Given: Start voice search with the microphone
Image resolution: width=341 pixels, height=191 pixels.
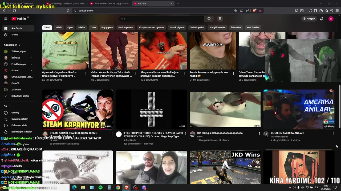Looking at the screenshot, I should (x=220, y=19).
